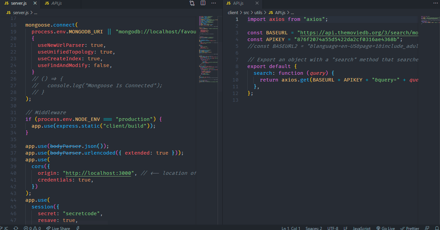Click Prettier status bar item
This screenshot has height=230, width=440.
(410, 228)
